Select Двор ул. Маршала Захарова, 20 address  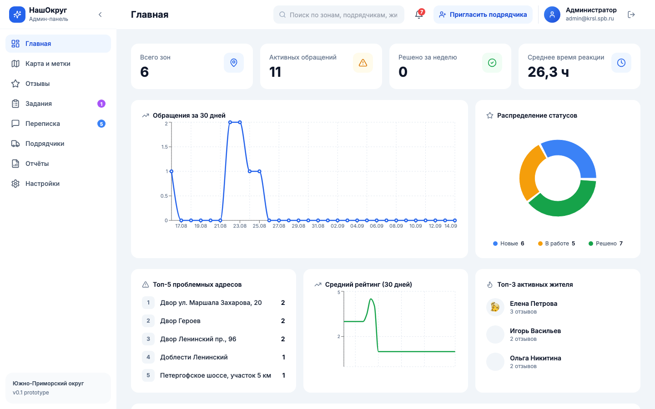coord(213,303)
